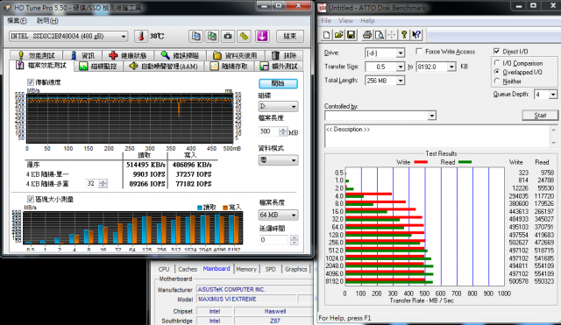Open the 自動噪聲管理(AAM) tab in HD Tune
Image resolution: width=561 pixels, height=325 pixels.
[164, 67]
